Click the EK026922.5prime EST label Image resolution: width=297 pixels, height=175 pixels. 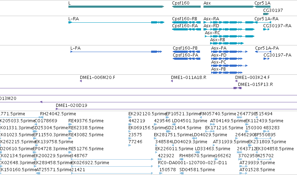tap(90, 163)
